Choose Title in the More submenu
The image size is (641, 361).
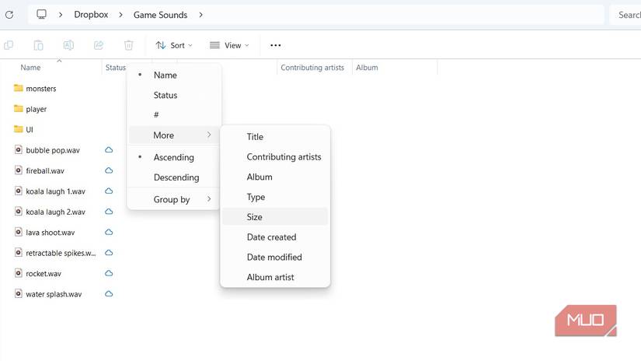coord(275,137)
